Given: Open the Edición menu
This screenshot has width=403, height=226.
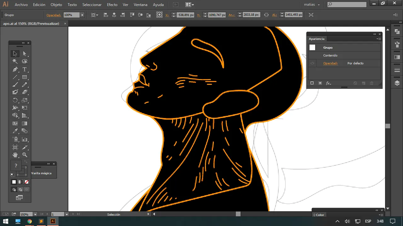Looking at the screenshot, I should pos(39,5).
